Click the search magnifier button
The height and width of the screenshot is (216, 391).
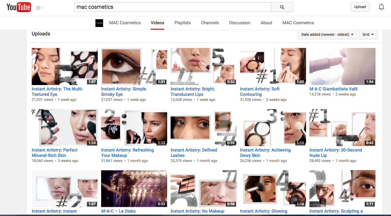click(282, 7)
